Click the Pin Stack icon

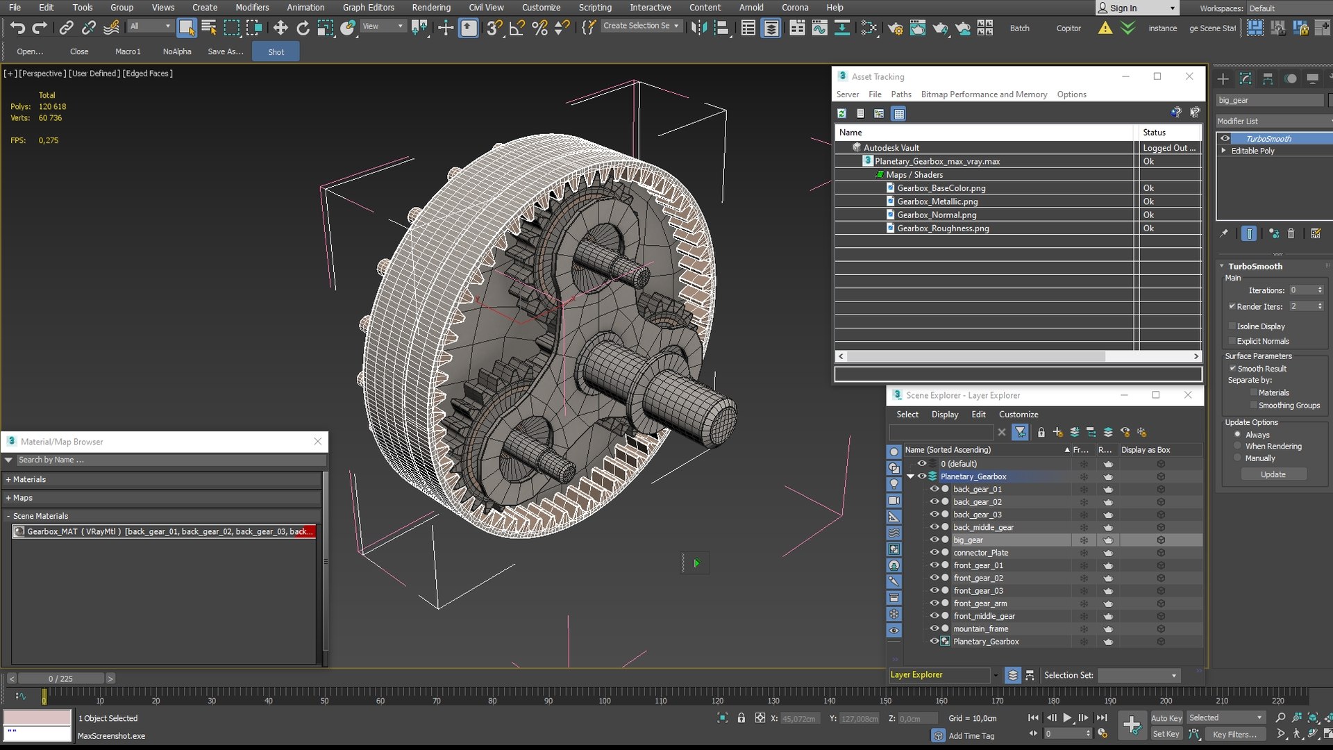coord(1224,233)
